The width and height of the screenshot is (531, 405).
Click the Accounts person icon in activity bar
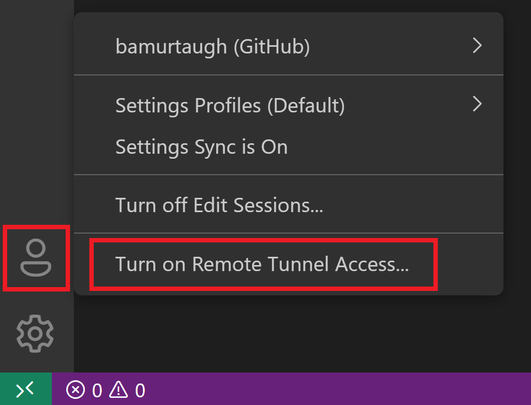[35, 258]
